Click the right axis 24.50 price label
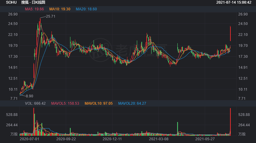 pyautogui.click(x=243, y=24)
